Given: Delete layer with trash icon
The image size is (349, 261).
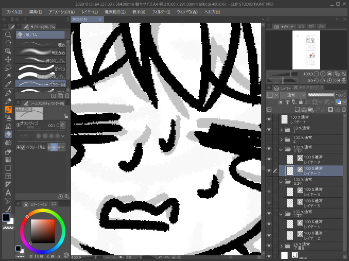Looking at the screenshot, I should click(344, 110).
